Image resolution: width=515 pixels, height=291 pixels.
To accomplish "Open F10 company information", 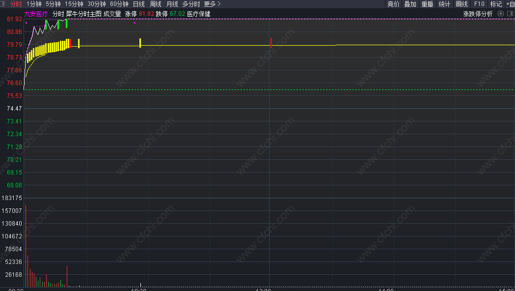I will pyautogui.click(x=479, y=4).
